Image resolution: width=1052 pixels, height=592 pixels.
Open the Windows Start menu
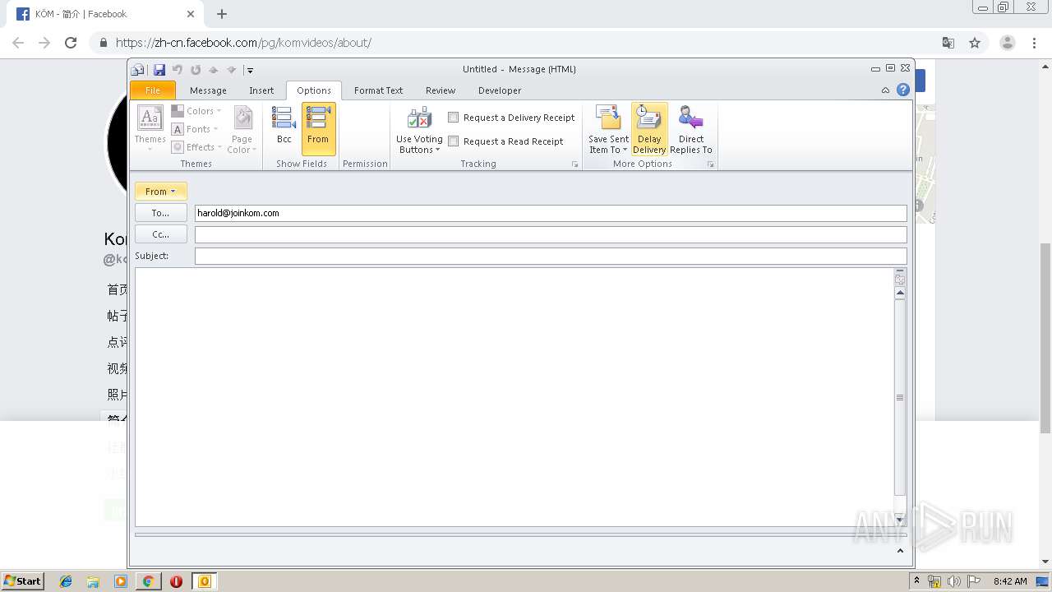coord(22,580)
